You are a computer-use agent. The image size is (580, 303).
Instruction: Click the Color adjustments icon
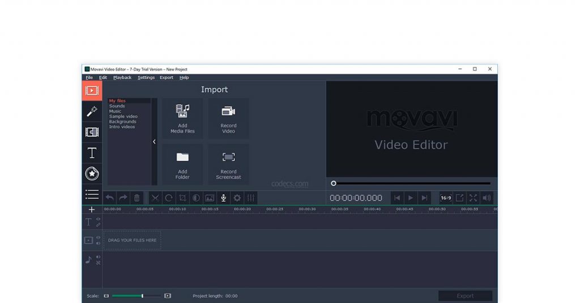[196, 198]
